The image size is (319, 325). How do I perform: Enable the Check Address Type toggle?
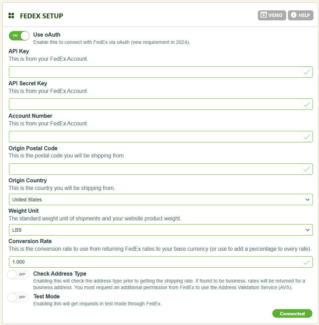pyautogui.click(x=18, y=275)
